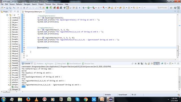Open the Open Console dropdown arrow
This screenshot has width=181, height=102.
point(173,63)
